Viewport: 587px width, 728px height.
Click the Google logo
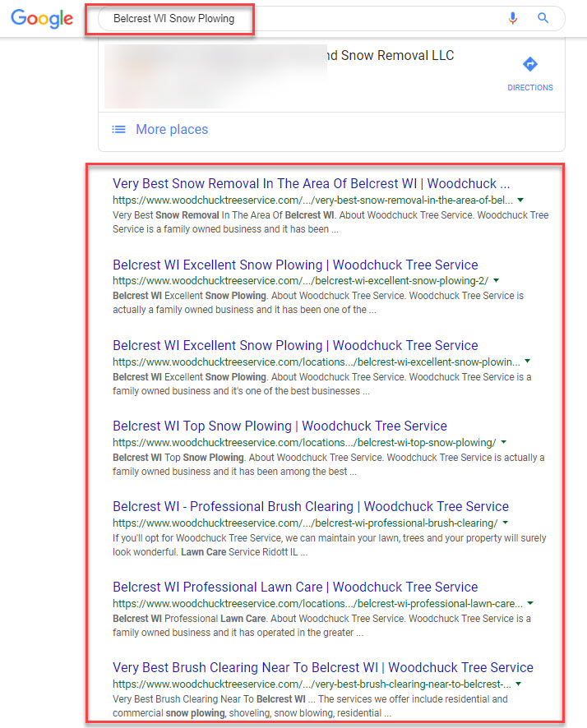click(42, 19)
